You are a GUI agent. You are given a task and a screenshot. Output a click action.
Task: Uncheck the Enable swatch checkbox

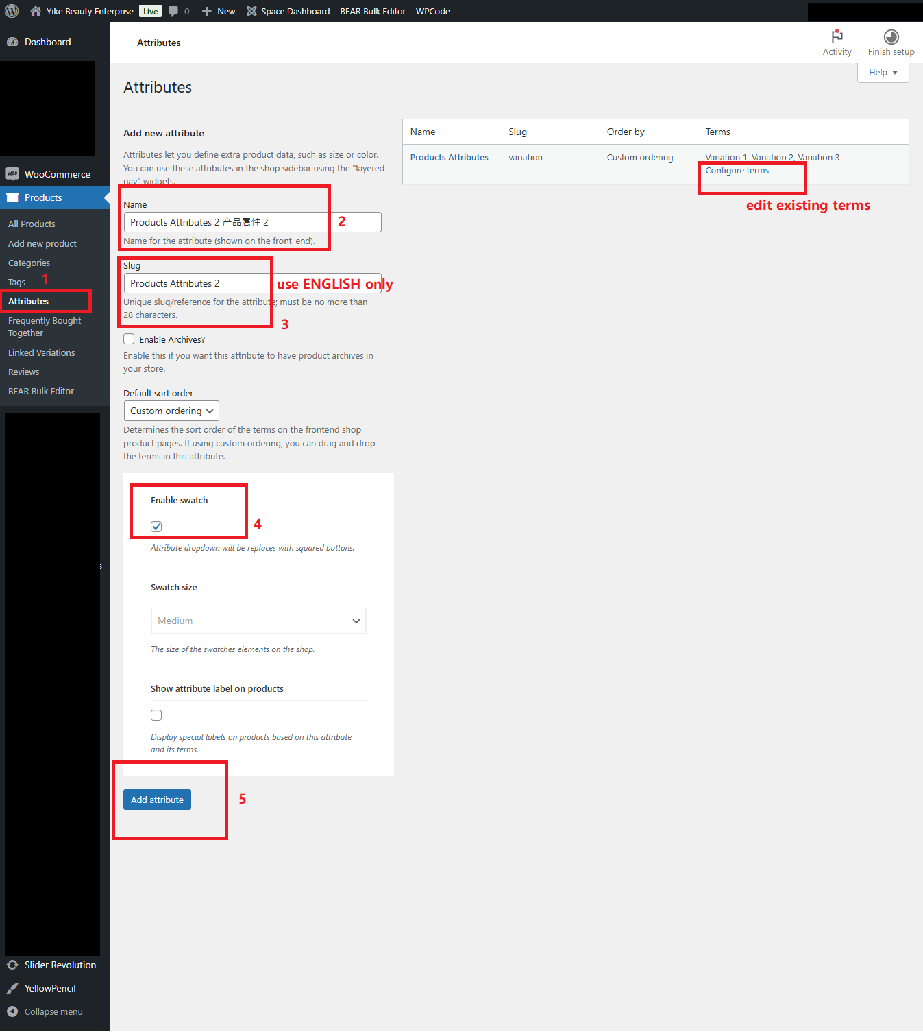coord(156,527)
